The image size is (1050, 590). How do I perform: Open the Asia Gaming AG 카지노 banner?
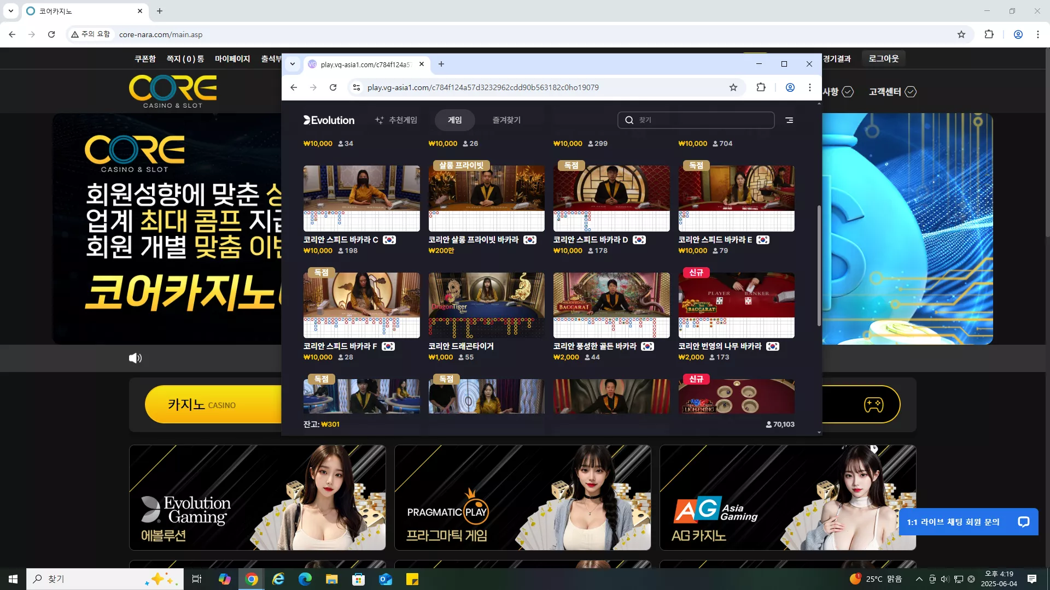(788, 498)
